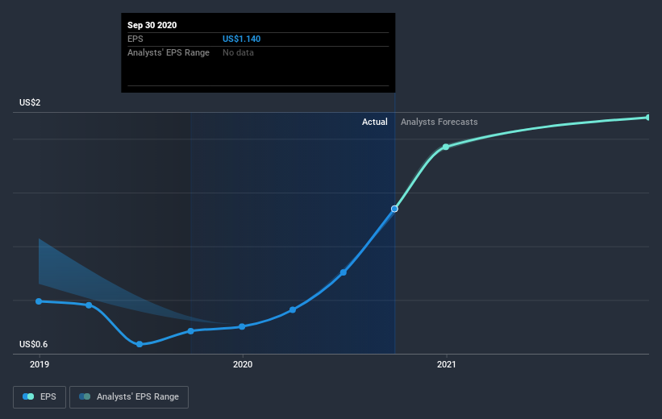Screen dimensions: 662x419
Task: Click the forecast data point at 2021
Action: pyautogui.click(x=446, y=147)
